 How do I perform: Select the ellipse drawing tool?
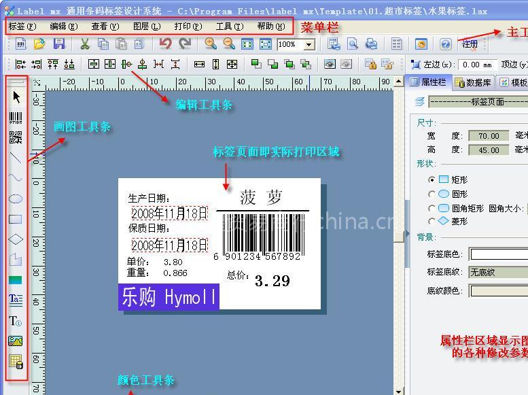(x=16, y=199)
